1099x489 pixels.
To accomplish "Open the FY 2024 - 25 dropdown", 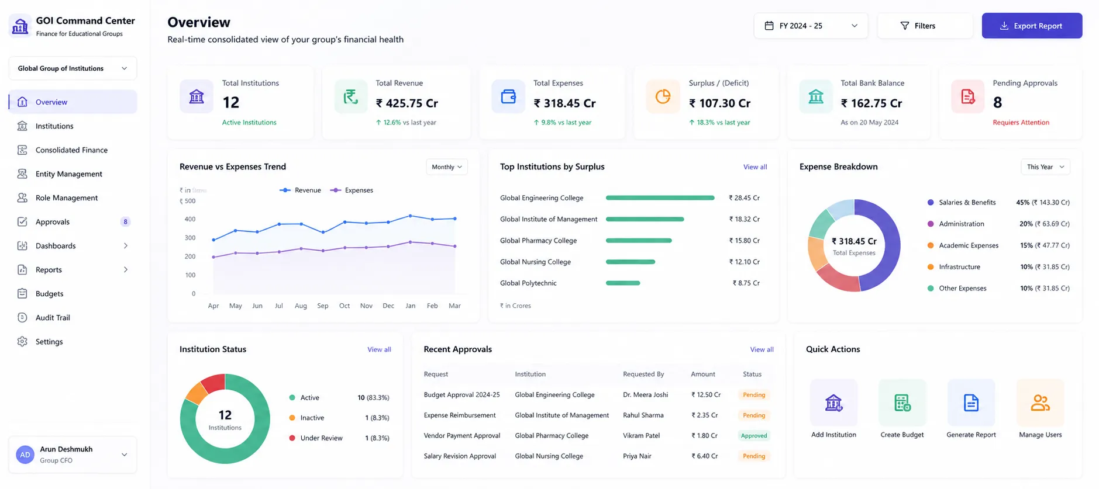I will coord(811,26).
